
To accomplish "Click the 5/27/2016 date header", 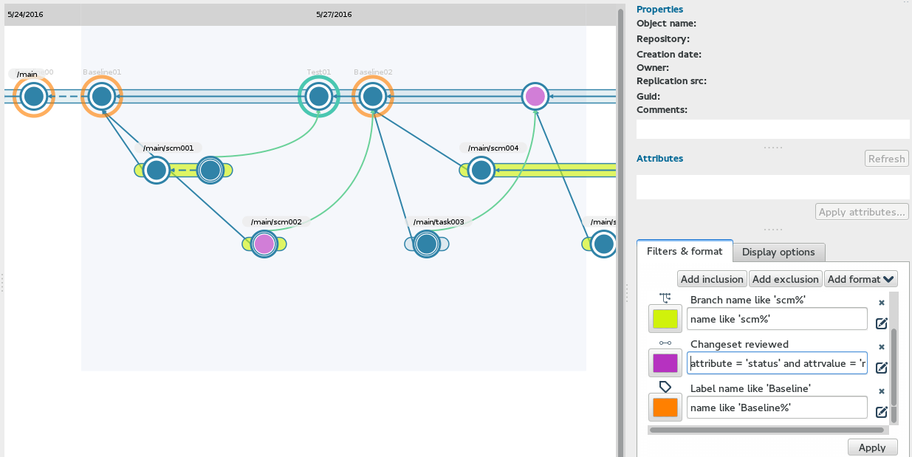I will coord(334,14).
